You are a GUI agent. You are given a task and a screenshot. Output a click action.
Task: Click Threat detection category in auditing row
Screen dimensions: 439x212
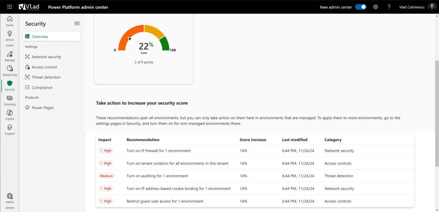(339, 176)
